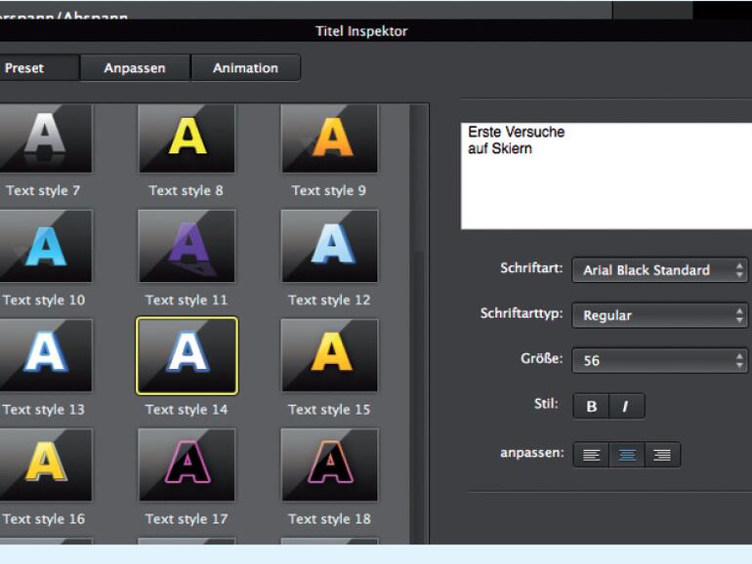Click the "Text style 14" label
The image size is (752, 564).
187,410
